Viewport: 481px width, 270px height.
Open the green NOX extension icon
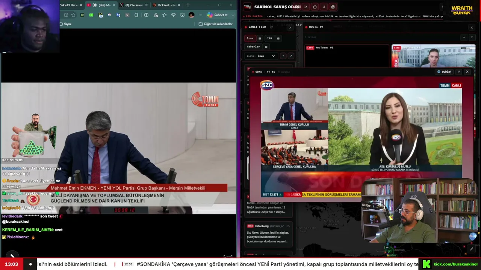[91, 15]
